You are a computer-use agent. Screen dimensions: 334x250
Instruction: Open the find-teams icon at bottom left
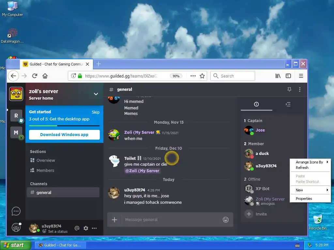(16, 228)
